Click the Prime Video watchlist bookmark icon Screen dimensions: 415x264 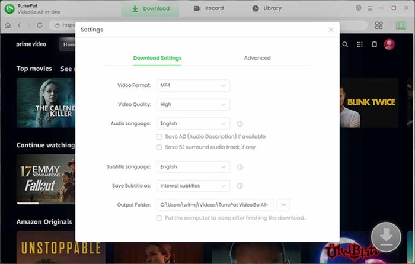point(375,44)
